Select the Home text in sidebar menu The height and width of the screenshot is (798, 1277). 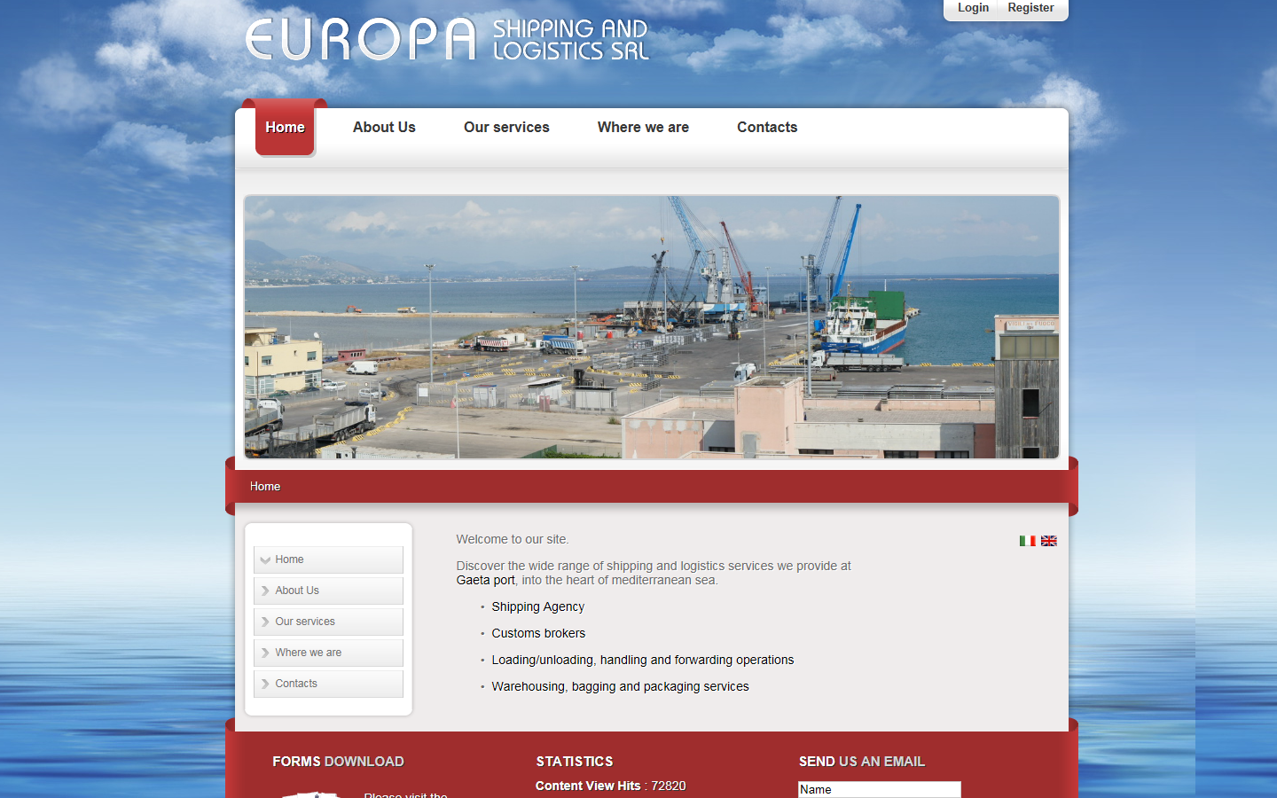(x=289, y=559)
